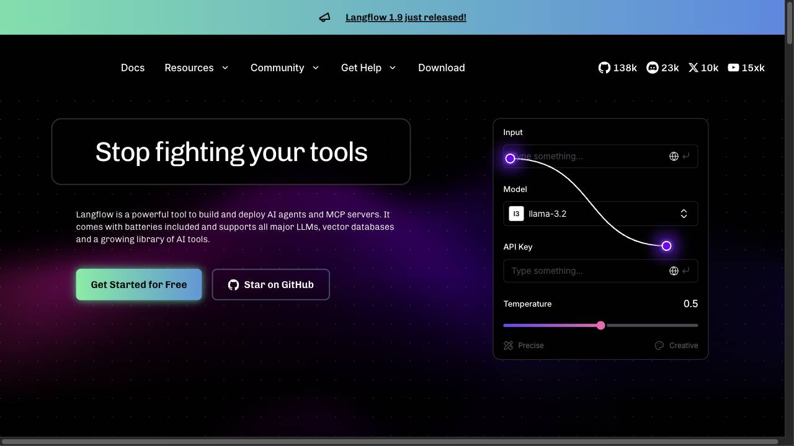Click the Star on GitHub button

tap(270, 284)
